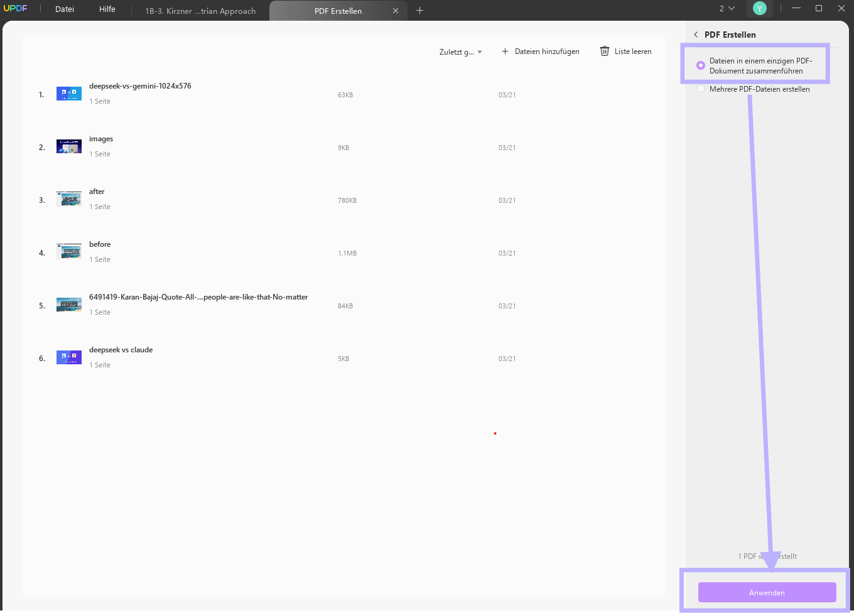Open a new tab with plus icon

click(x=420, y=10)
